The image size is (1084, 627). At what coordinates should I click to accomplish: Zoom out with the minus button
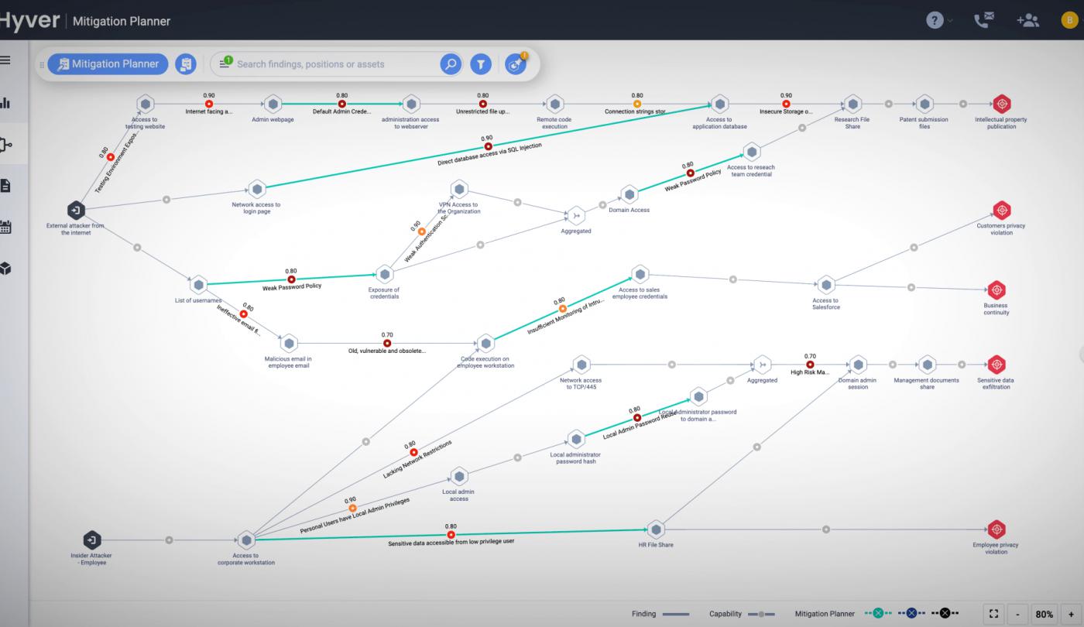coord(1017,614)
